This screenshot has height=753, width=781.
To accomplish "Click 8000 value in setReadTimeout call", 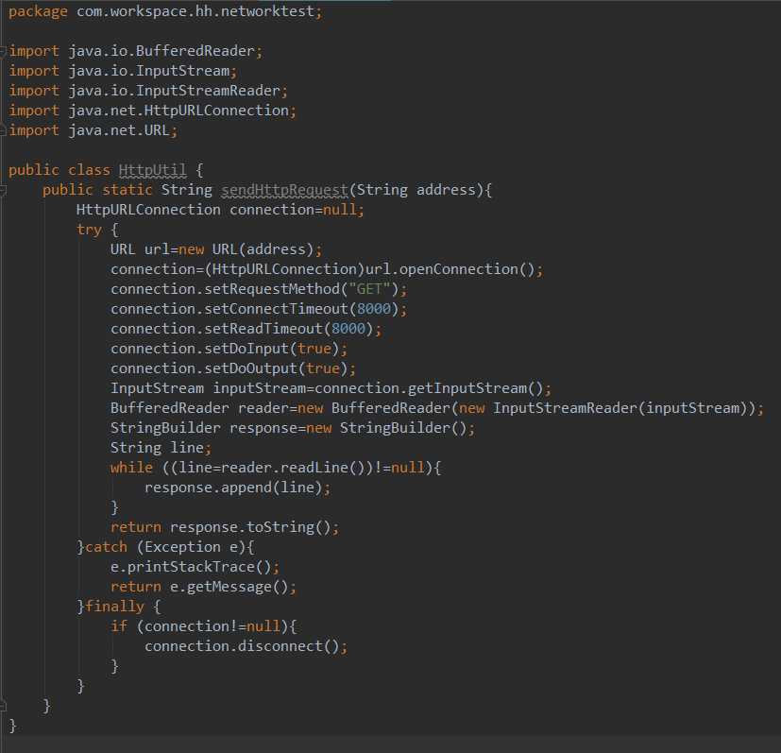I will click(x=348, y=329).
